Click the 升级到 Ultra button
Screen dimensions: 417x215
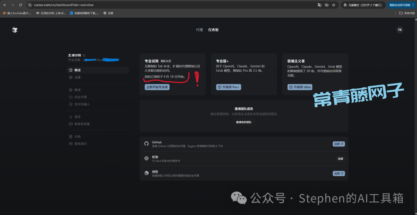click(x=300, y=87)
